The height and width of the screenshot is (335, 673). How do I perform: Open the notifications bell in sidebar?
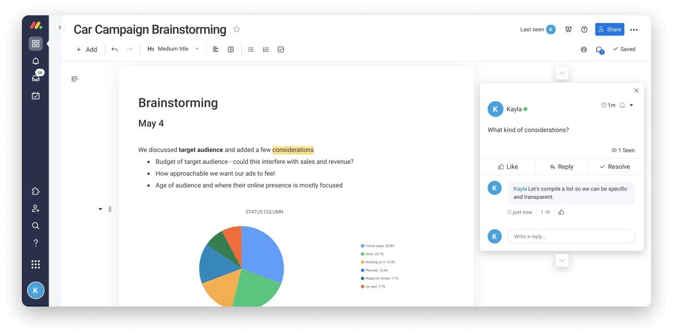tap(35, 61)
